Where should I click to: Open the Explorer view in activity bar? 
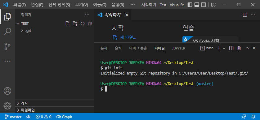point(7,17)
